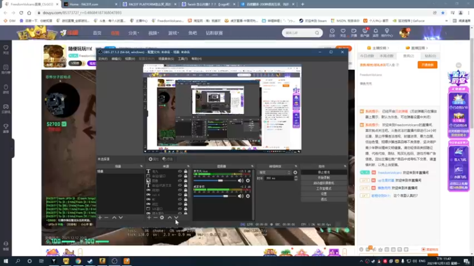Screen dimensions: 474x266
Task: Reload the page in Chrome
Action: 21,12
